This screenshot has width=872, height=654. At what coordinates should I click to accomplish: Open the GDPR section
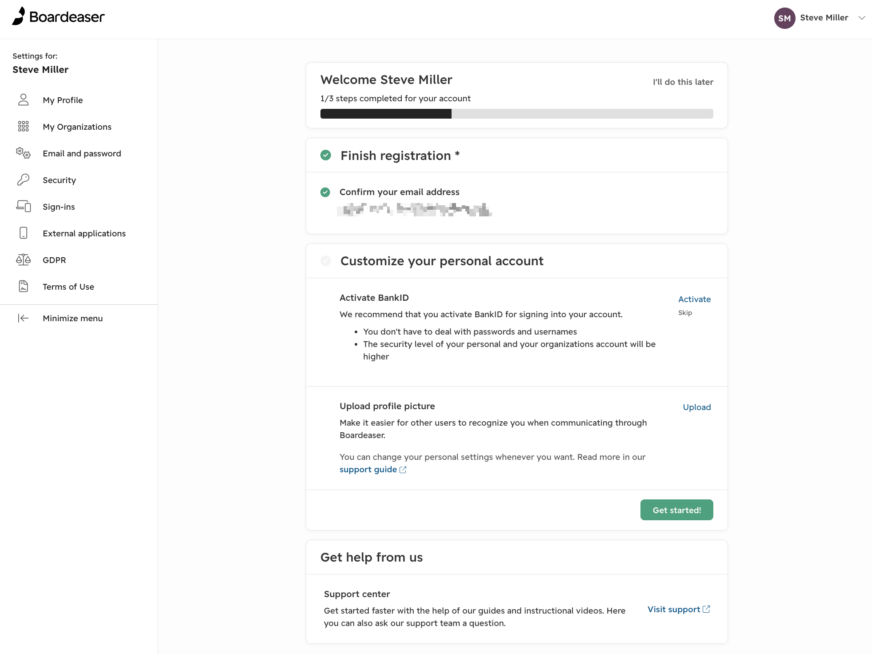click(54, 260)
